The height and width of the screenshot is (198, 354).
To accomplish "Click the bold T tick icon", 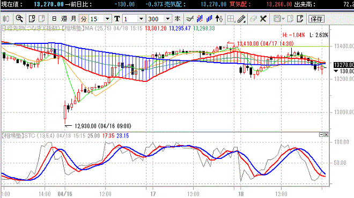I will coord(117,19).
